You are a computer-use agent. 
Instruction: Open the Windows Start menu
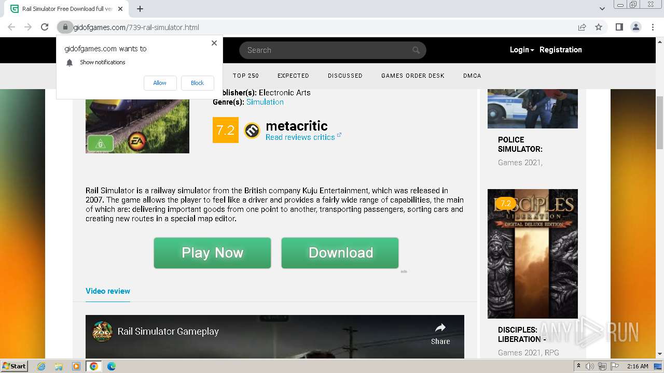coord(14,366)
